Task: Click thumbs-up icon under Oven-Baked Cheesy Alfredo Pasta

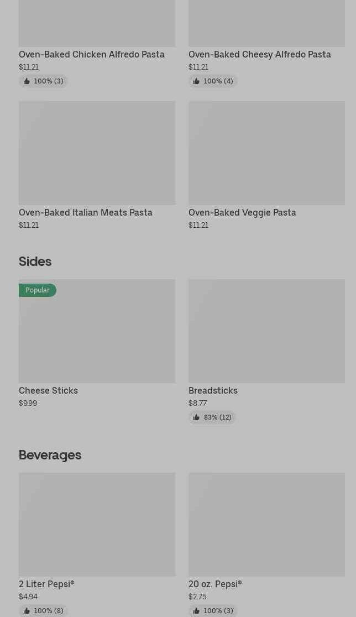Action: (196, 81)
